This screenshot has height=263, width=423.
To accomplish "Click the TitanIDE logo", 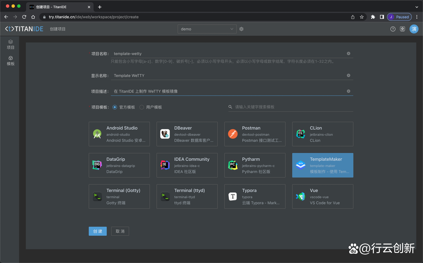I will (x=24, y=29).
